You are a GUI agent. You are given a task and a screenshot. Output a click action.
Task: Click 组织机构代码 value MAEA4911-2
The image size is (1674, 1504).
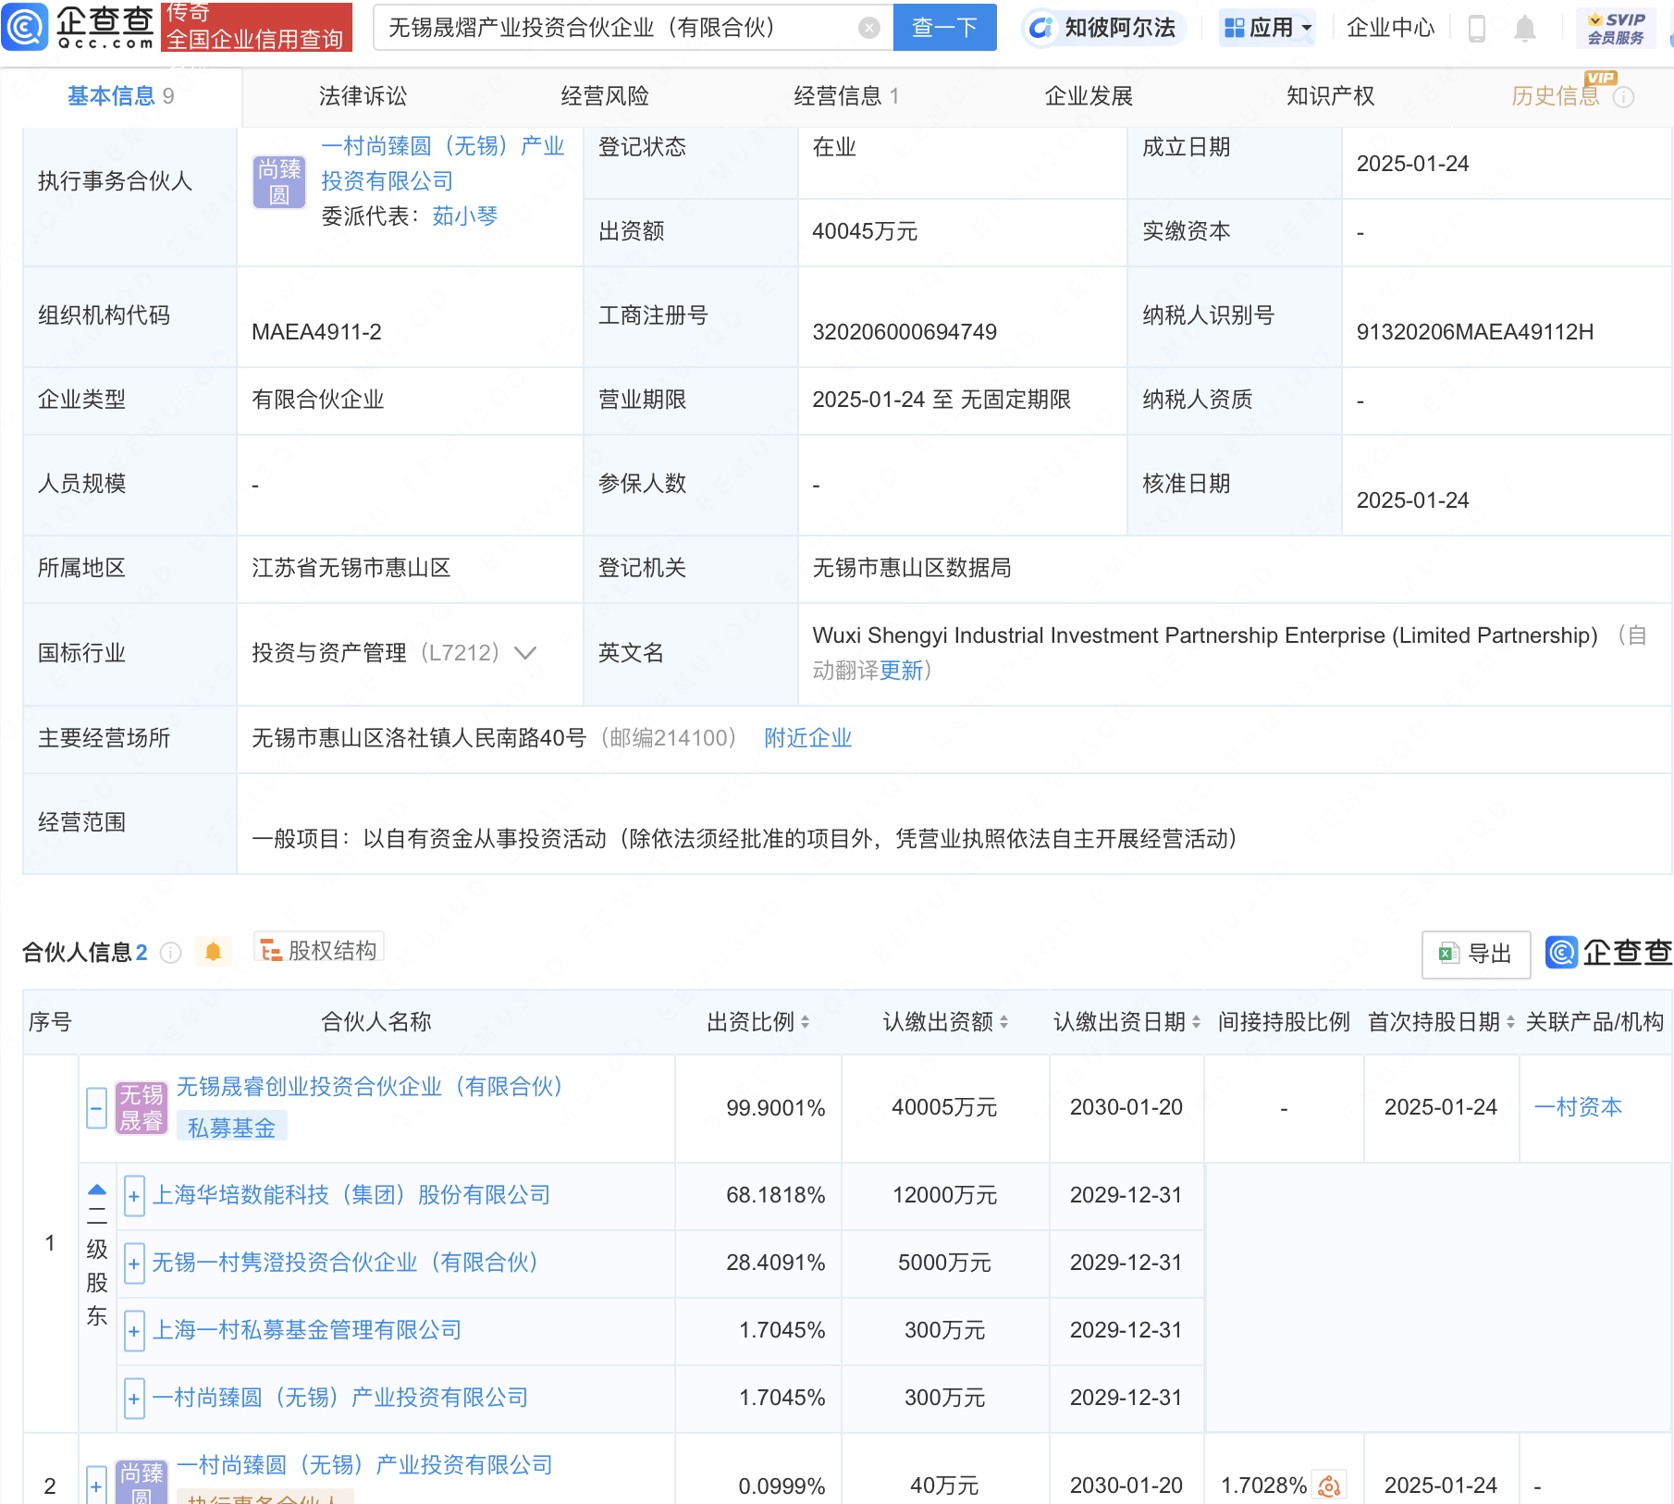click(x=316, y=332)
